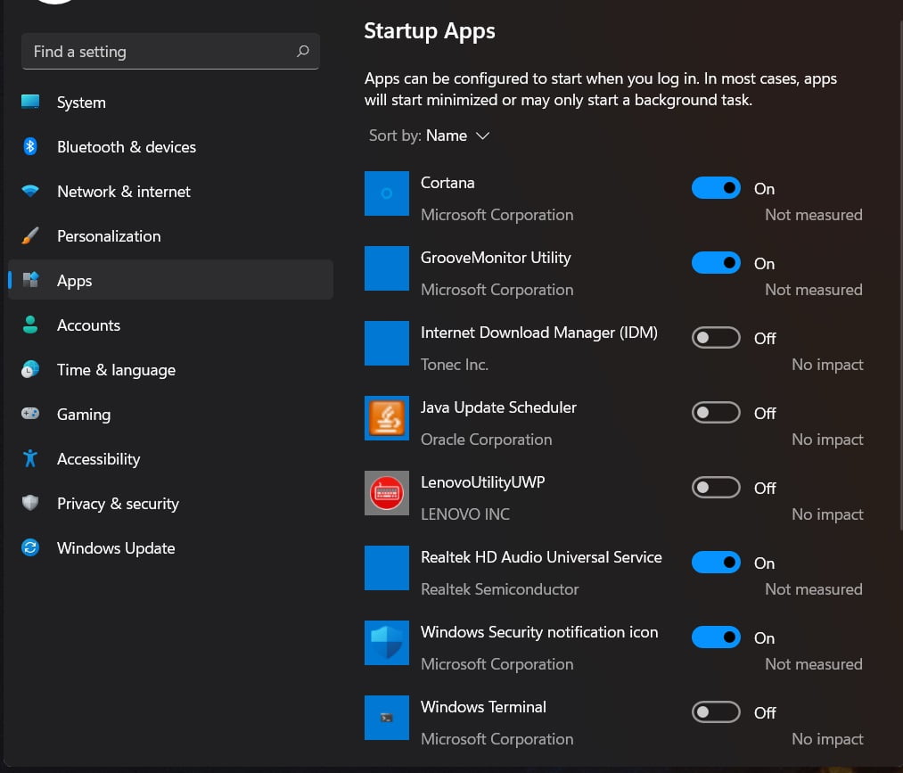903x773 pixels.
Task: Click the System monitor icon in sidebar
Action: tap(30, 102)
